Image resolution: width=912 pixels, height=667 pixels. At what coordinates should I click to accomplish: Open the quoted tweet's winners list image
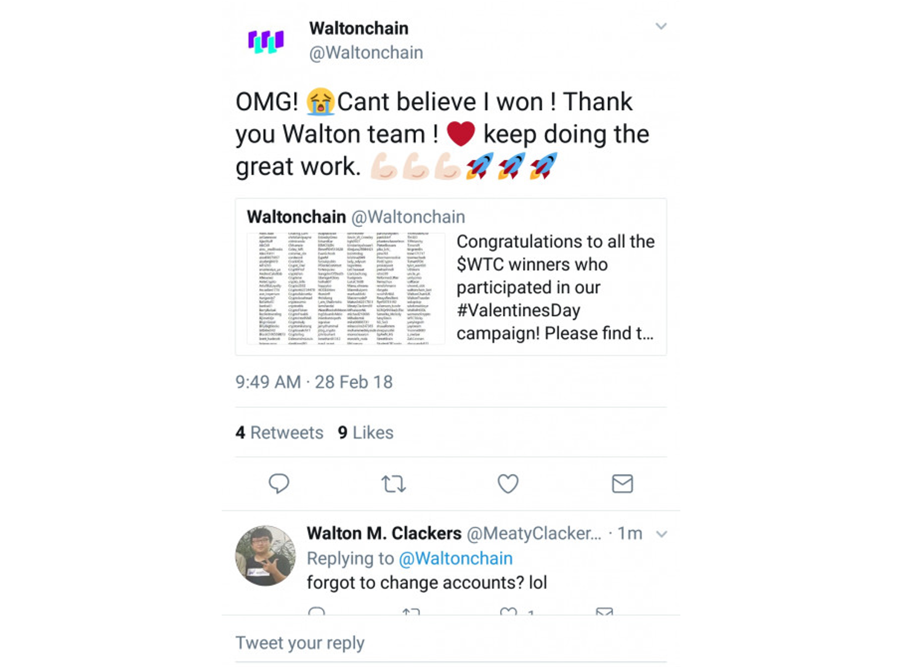coord(346,288)
